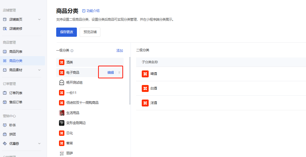Image resolution: width=306 pixels, height=157 pixels.
Task: Click the red icon of 洋酒 subcategory
Action: (145, 103)
